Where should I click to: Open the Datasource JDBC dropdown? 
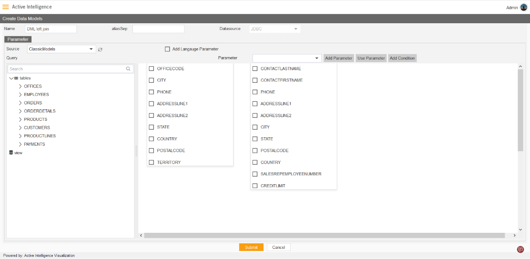point(275,29)
